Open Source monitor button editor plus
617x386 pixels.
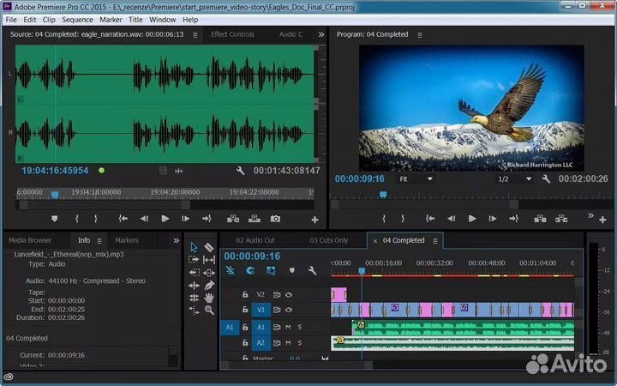point(314,220)
